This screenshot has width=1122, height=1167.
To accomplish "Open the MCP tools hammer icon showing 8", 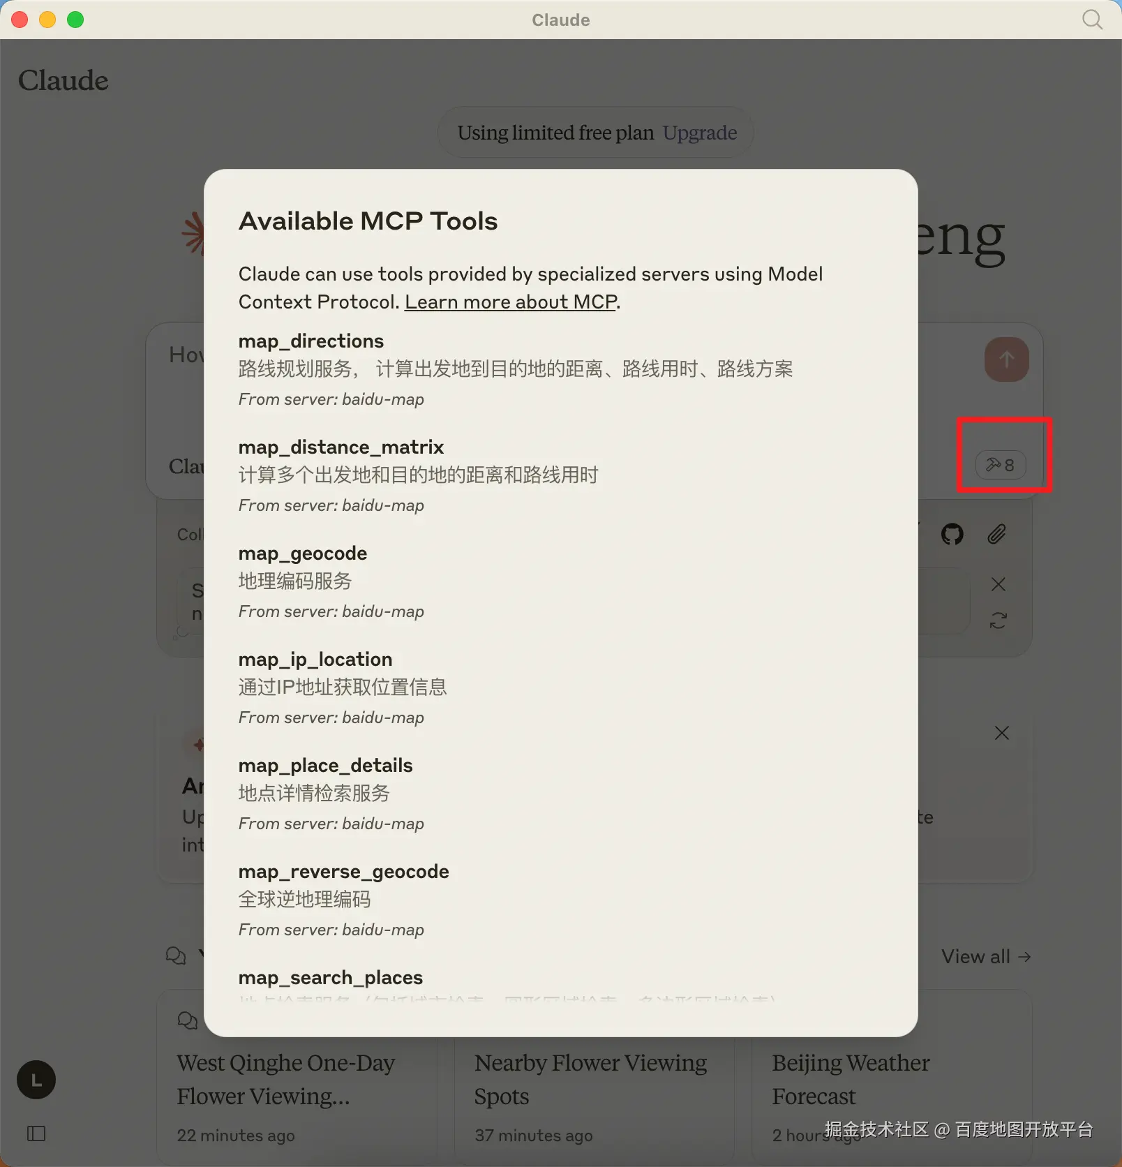I will click(1001, 465).
